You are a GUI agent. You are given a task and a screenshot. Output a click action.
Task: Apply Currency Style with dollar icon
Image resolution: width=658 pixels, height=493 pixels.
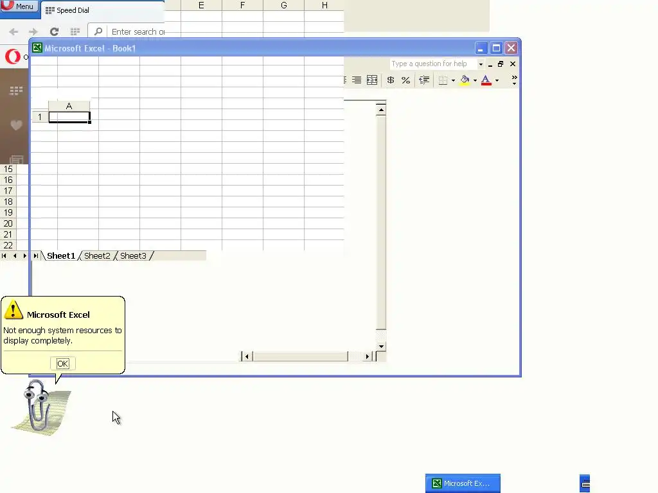point(391,80)
